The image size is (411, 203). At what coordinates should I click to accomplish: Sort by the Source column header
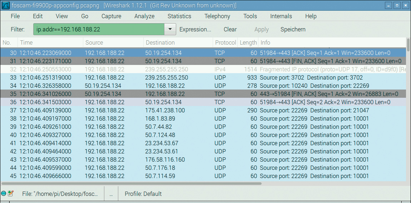(113, 42)
